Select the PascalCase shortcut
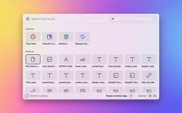Viewport: 182px width, 113px height. point(116,59)
